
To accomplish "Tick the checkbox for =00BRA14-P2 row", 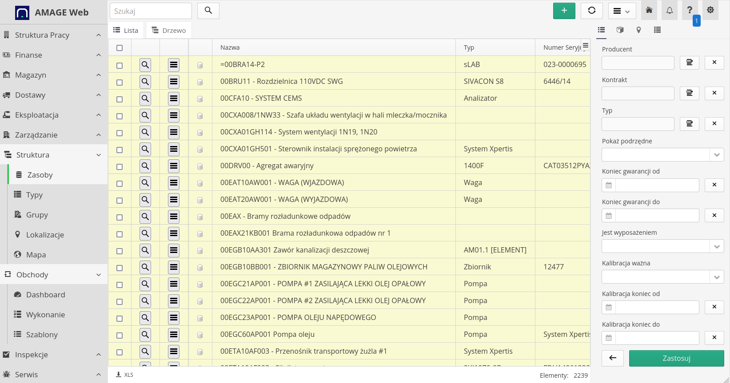I will click(120, 65).
